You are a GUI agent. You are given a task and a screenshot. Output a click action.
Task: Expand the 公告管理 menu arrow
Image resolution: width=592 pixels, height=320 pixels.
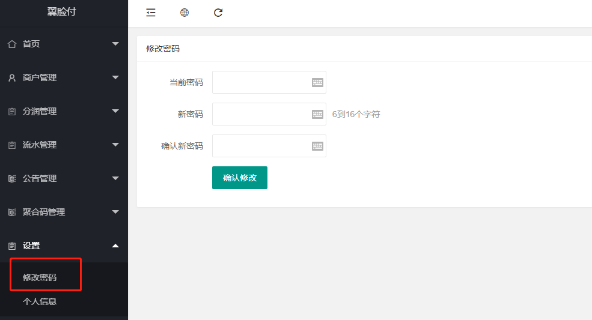[115, 178]
